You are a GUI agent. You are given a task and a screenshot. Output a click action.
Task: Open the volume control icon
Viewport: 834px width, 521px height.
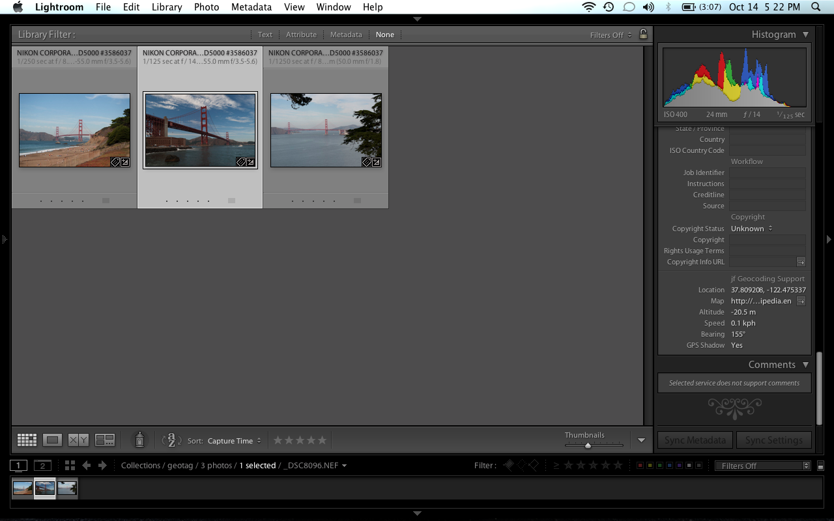point(648,7)
